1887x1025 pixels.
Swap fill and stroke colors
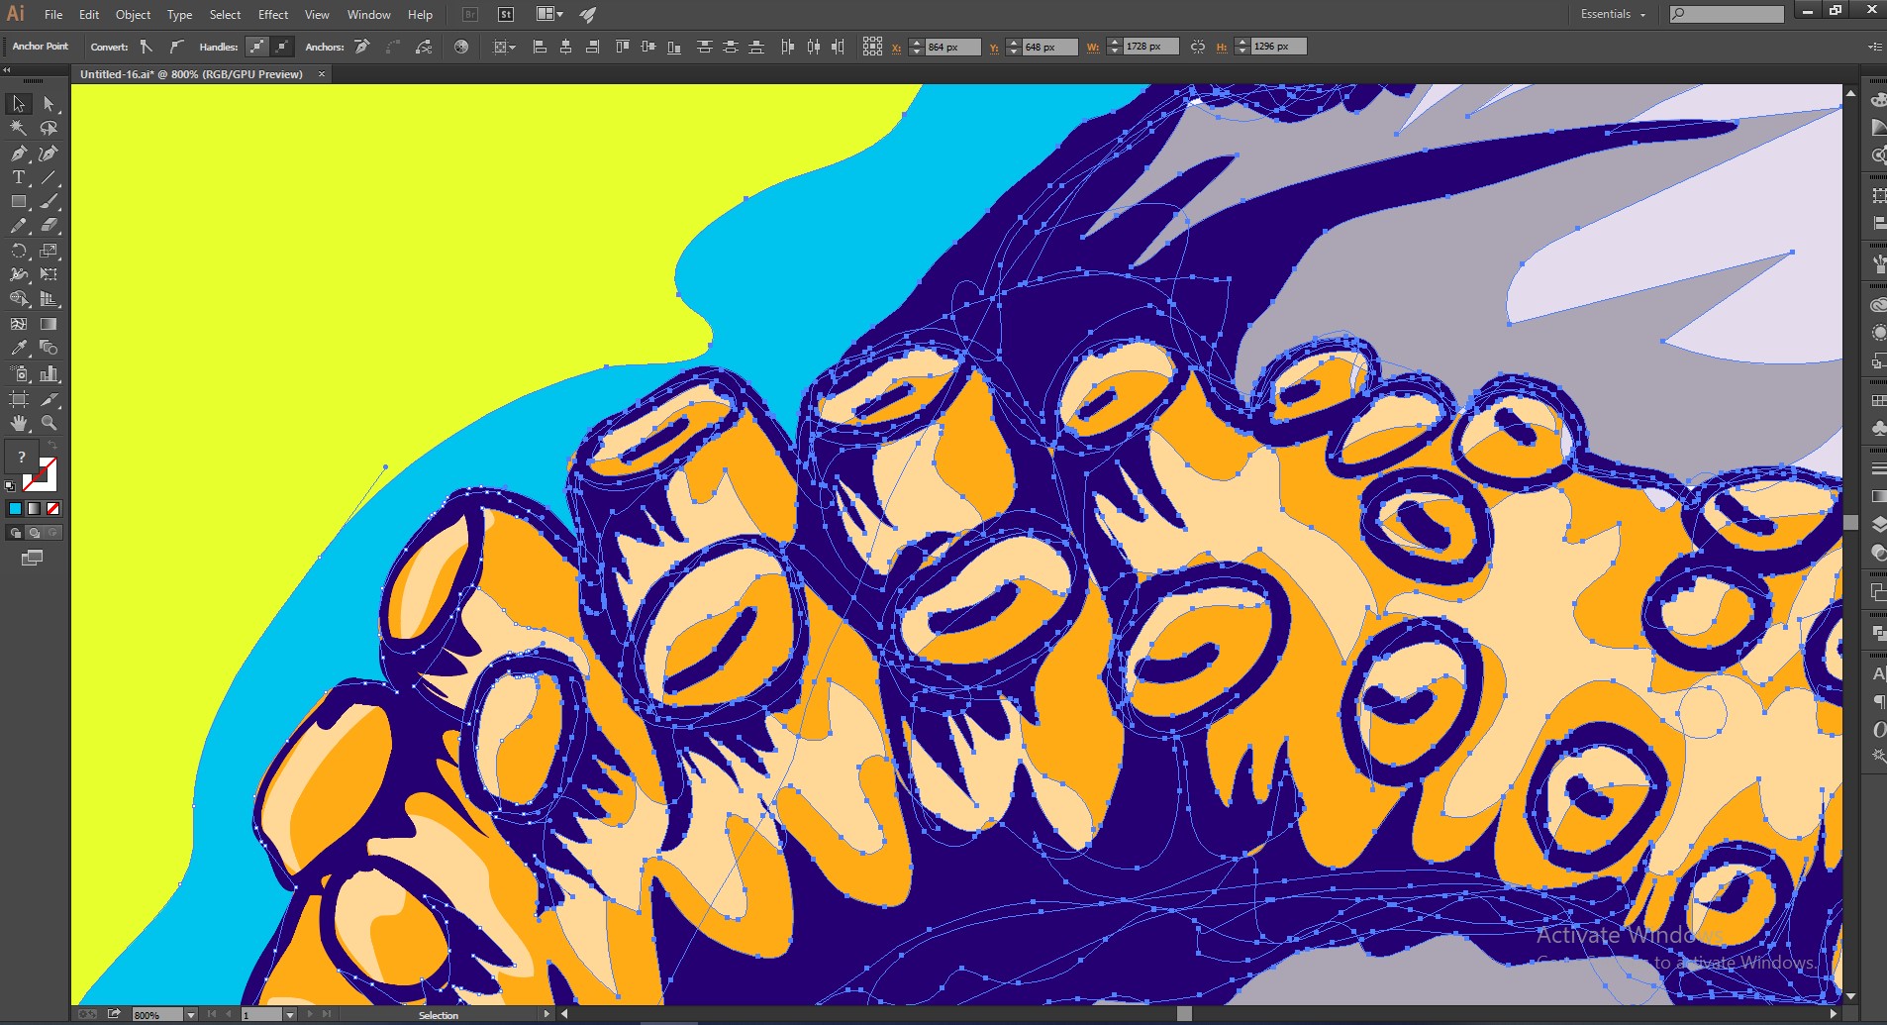click(52, 447)
